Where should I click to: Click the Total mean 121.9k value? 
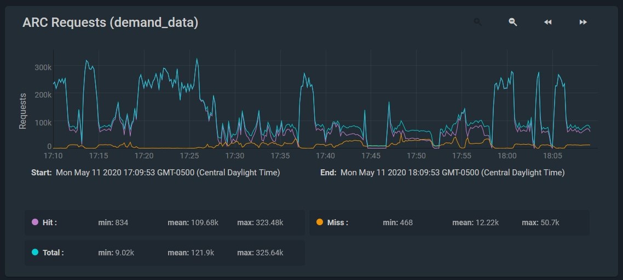click(191, 253)
